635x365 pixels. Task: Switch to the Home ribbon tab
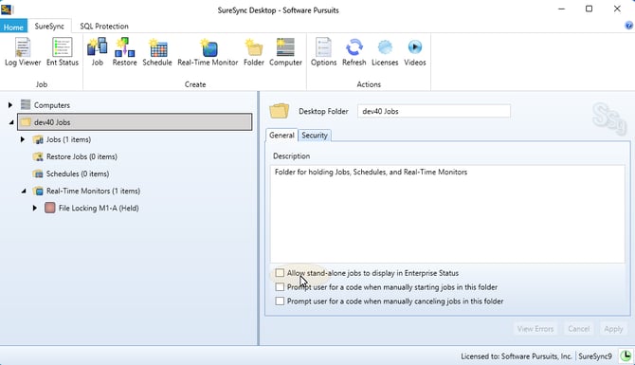tap(13, 27)
